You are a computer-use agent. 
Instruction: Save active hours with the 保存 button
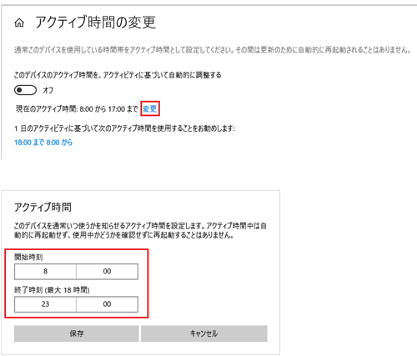tap(77, 333)
